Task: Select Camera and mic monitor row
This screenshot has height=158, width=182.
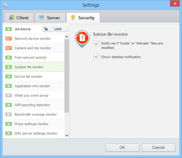Action: coord(33,48)
